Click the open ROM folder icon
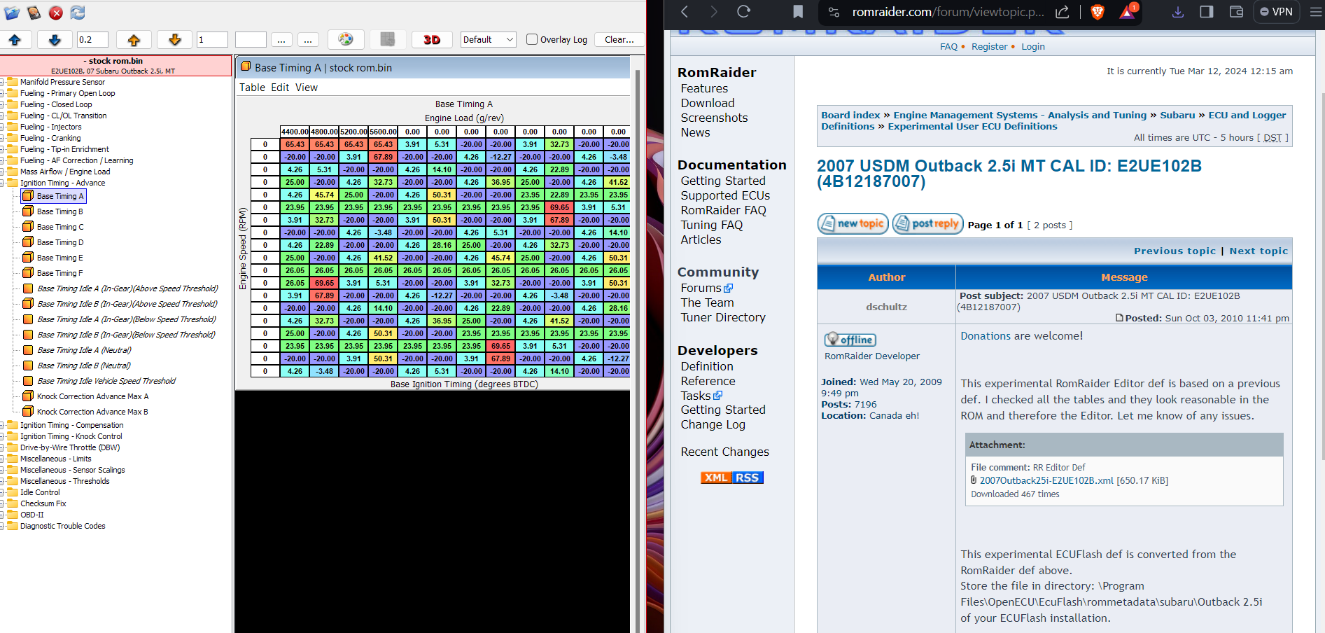Viewport: 1325px width, 633px height. click(x=12, y=13)
